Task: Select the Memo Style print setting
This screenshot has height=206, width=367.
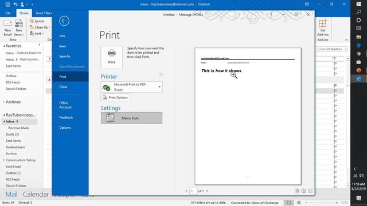Action: (131, 118)
